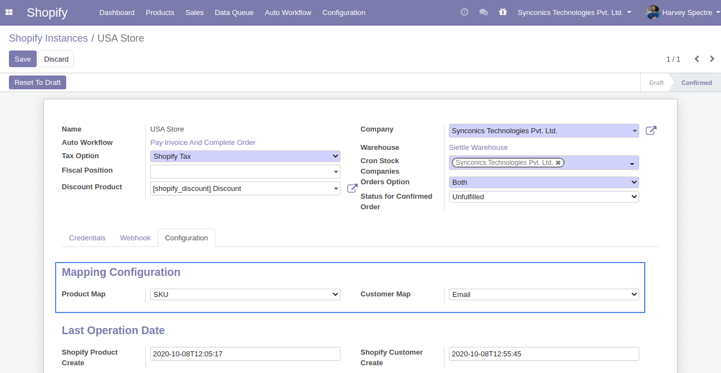Image resolution: width=721 pixels, height=373 pixels.
Task: Click the clock activities icon
Action: (465, 12)
